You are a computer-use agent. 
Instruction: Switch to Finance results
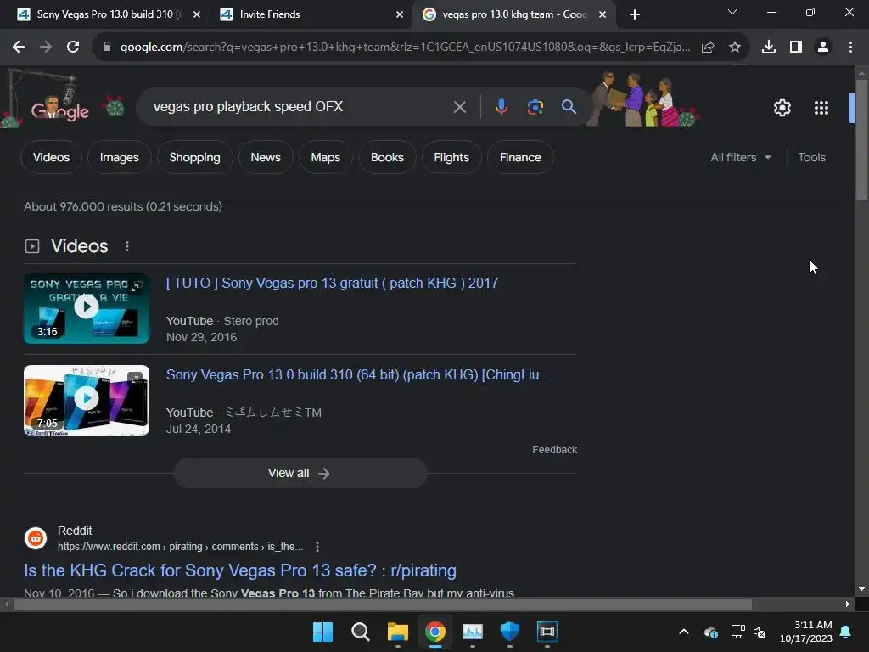click(520, 157)
